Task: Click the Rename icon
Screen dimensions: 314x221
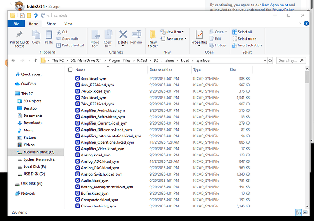Action: click(137, 35)
